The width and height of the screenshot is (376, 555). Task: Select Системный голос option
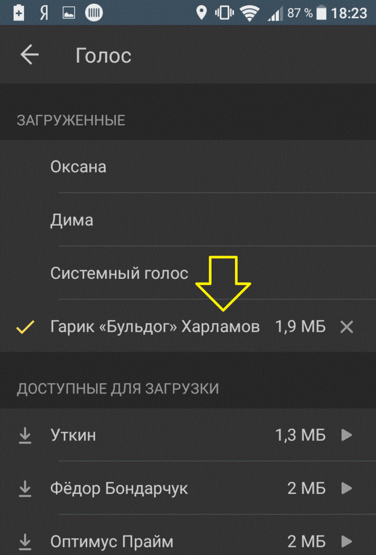pos(188,273)
